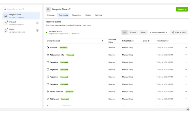Switch to the Overview tab
This screenshot has width=190, height=114.
coord(51,15)
